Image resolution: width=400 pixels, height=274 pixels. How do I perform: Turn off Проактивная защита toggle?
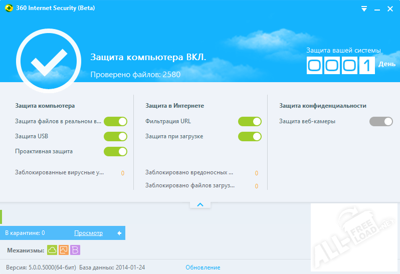[115, 151]
